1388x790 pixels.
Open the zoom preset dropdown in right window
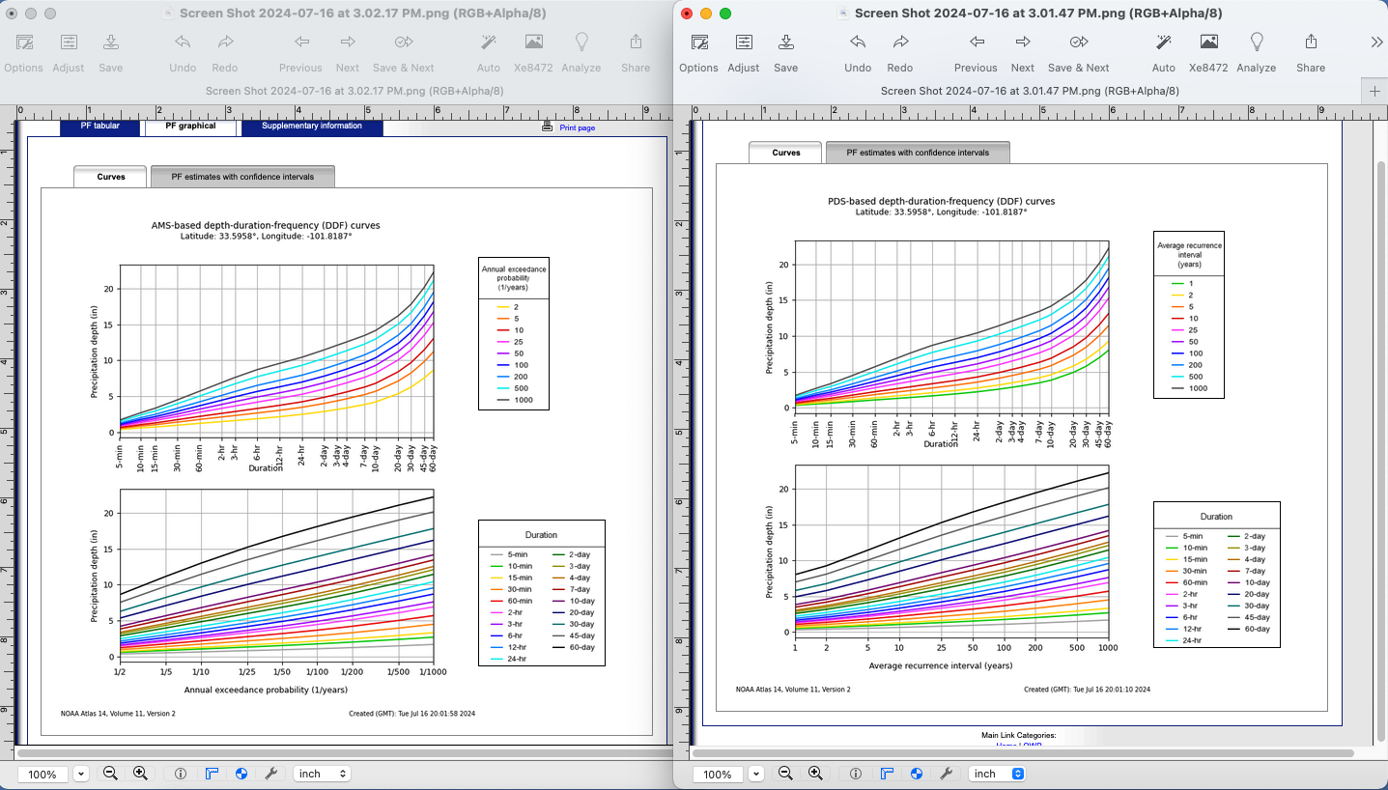(x=756, y=774)
